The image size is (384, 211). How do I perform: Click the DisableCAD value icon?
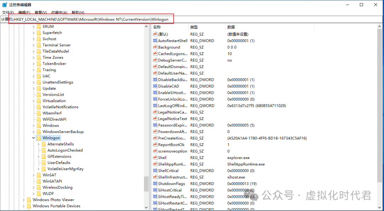(x=155, y=86)
